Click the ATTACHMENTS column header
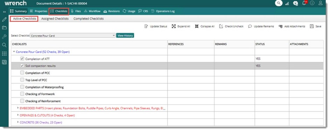Viewport: 330px width, 131px height. coord(306,44)
